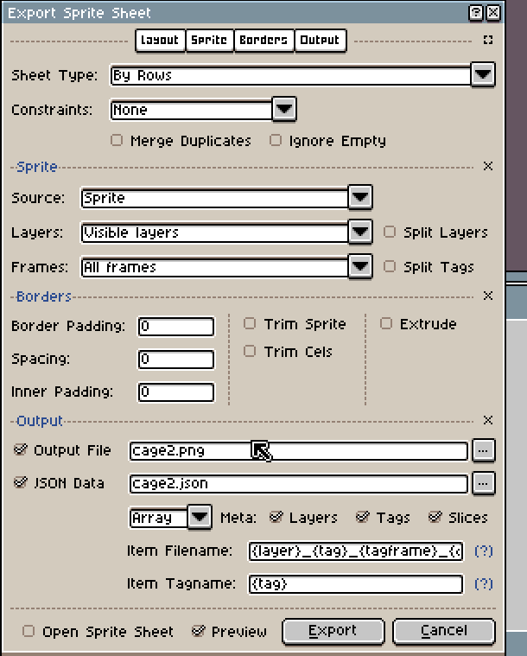This screenshot has height=656, width=527.
Task: Switch to the Layout tab
Action: pos(159,40)
